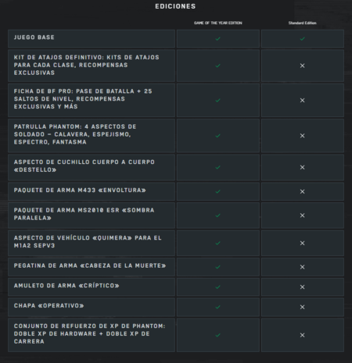352x363 pixels.
Task: Click the Standard Edition X for Refuerzo de XP
Action: click(302, 335)
